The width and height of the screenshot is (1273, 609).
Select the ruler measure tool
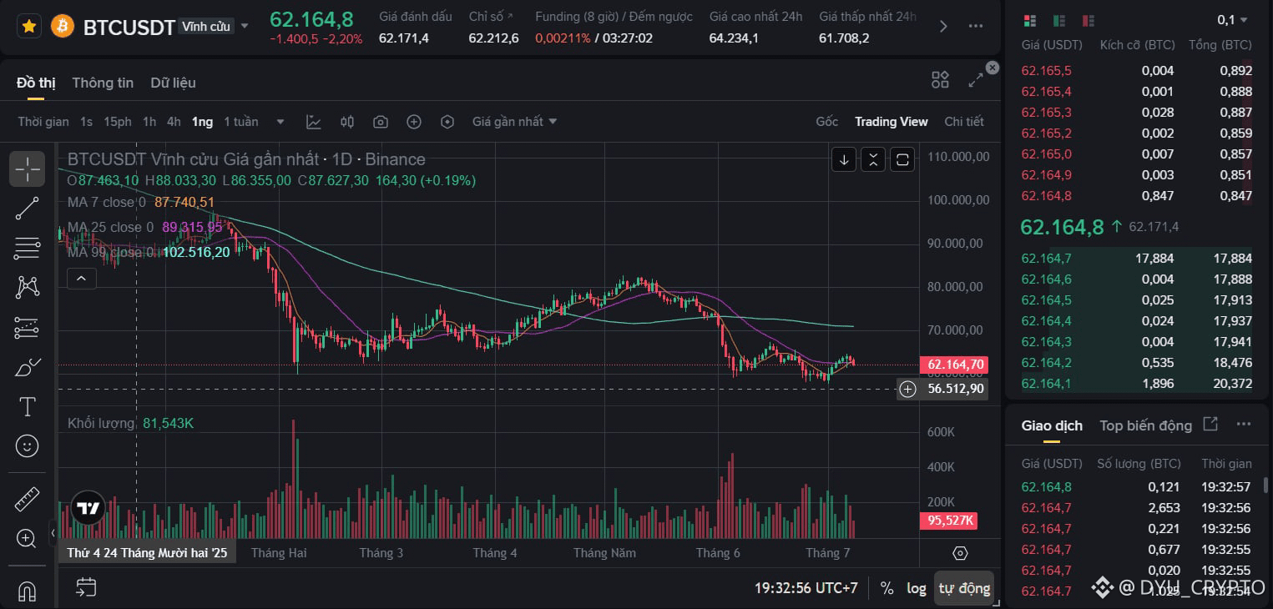28,499
